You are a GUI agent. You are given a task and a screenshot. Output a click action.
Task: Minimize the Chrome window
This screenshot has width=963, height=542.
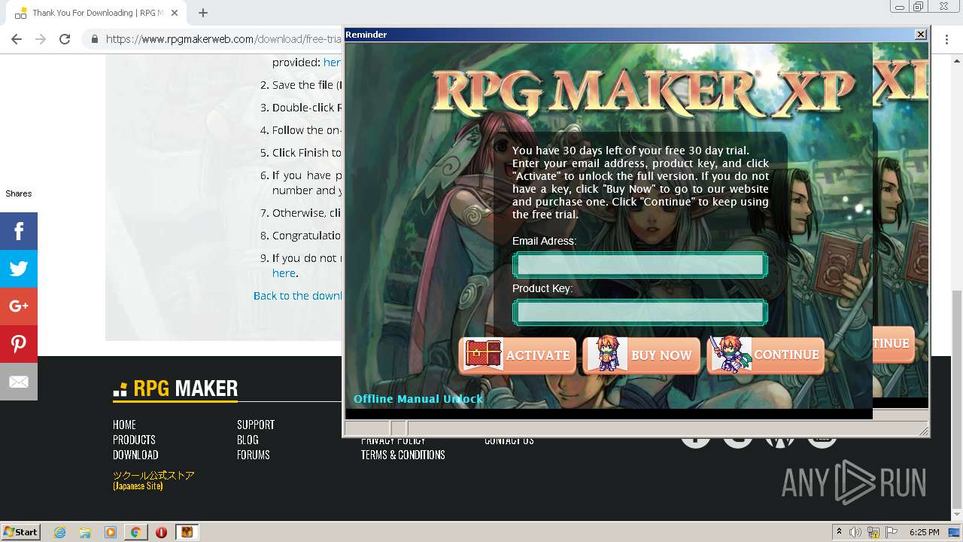pos(899,7)
